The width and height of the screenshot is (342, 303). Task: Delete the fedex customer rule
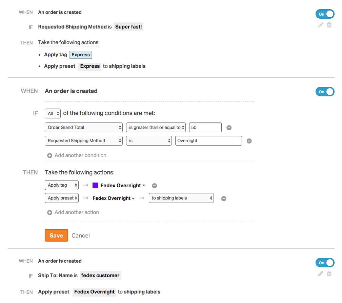(x=329, y=273)
